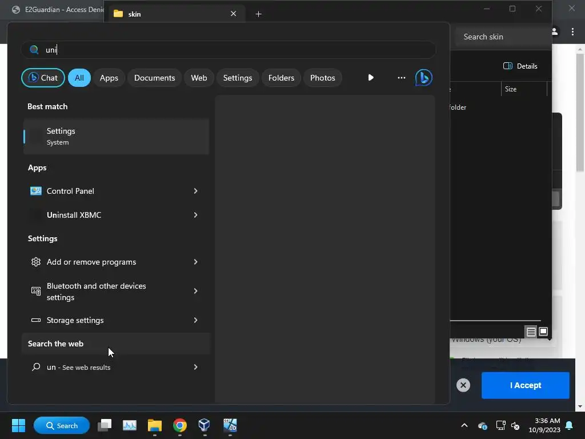Show more filter categories arrow
585x439 pixels.
(370, 78)
